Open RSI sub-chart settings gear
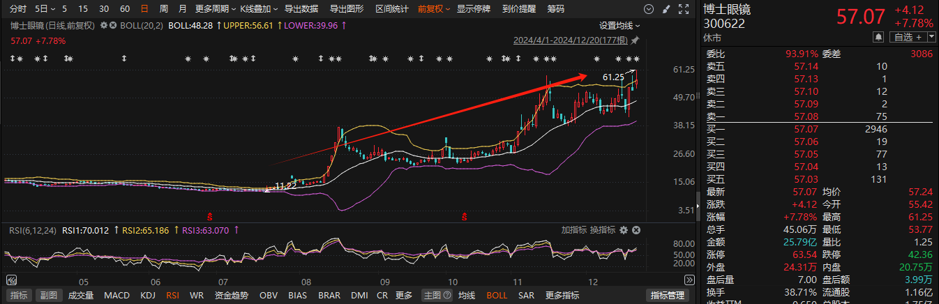The image size is (939, 304). point(624,230)
